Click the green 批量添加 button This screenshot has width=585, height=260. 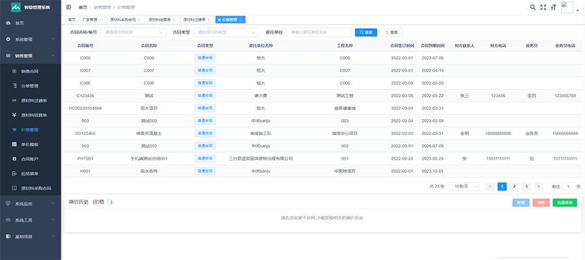coord(565,203)
